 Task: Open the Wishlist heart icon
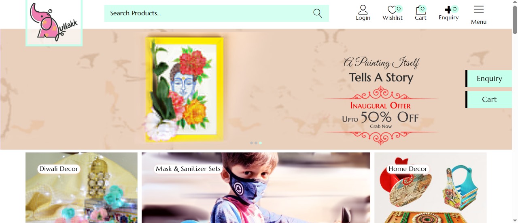tap(392, 10)
